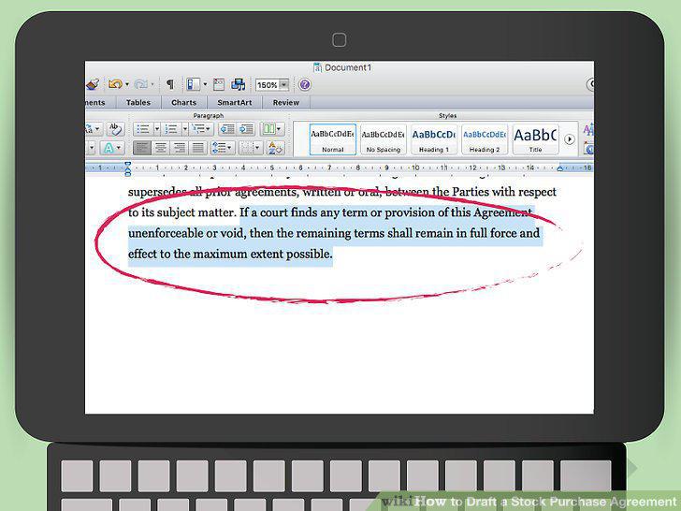The width and height of the screenshot is (681, 511).
Task: Toggle show paragraph marks (¶)
Action: pyautogui.click(x=170, y=84)
